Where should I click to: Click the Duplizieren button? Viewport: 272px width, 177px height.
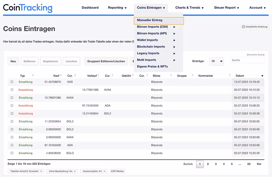pyautogui.click(x=51, y=61)
